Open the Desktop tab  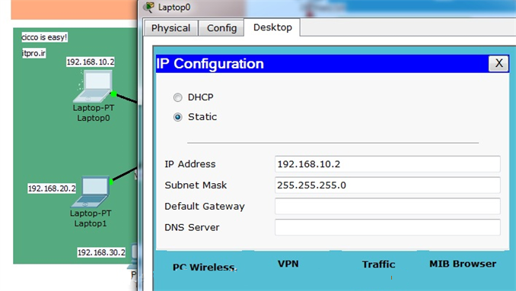tap(272, 27)
